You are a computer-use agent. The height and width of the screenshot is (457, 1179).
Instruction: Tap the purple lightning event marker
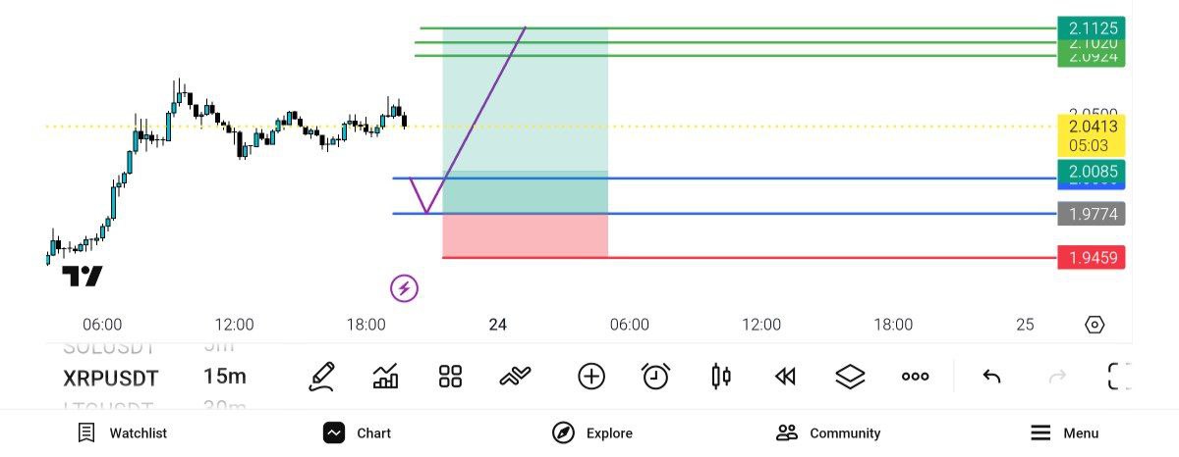click(x=404, y=288)
